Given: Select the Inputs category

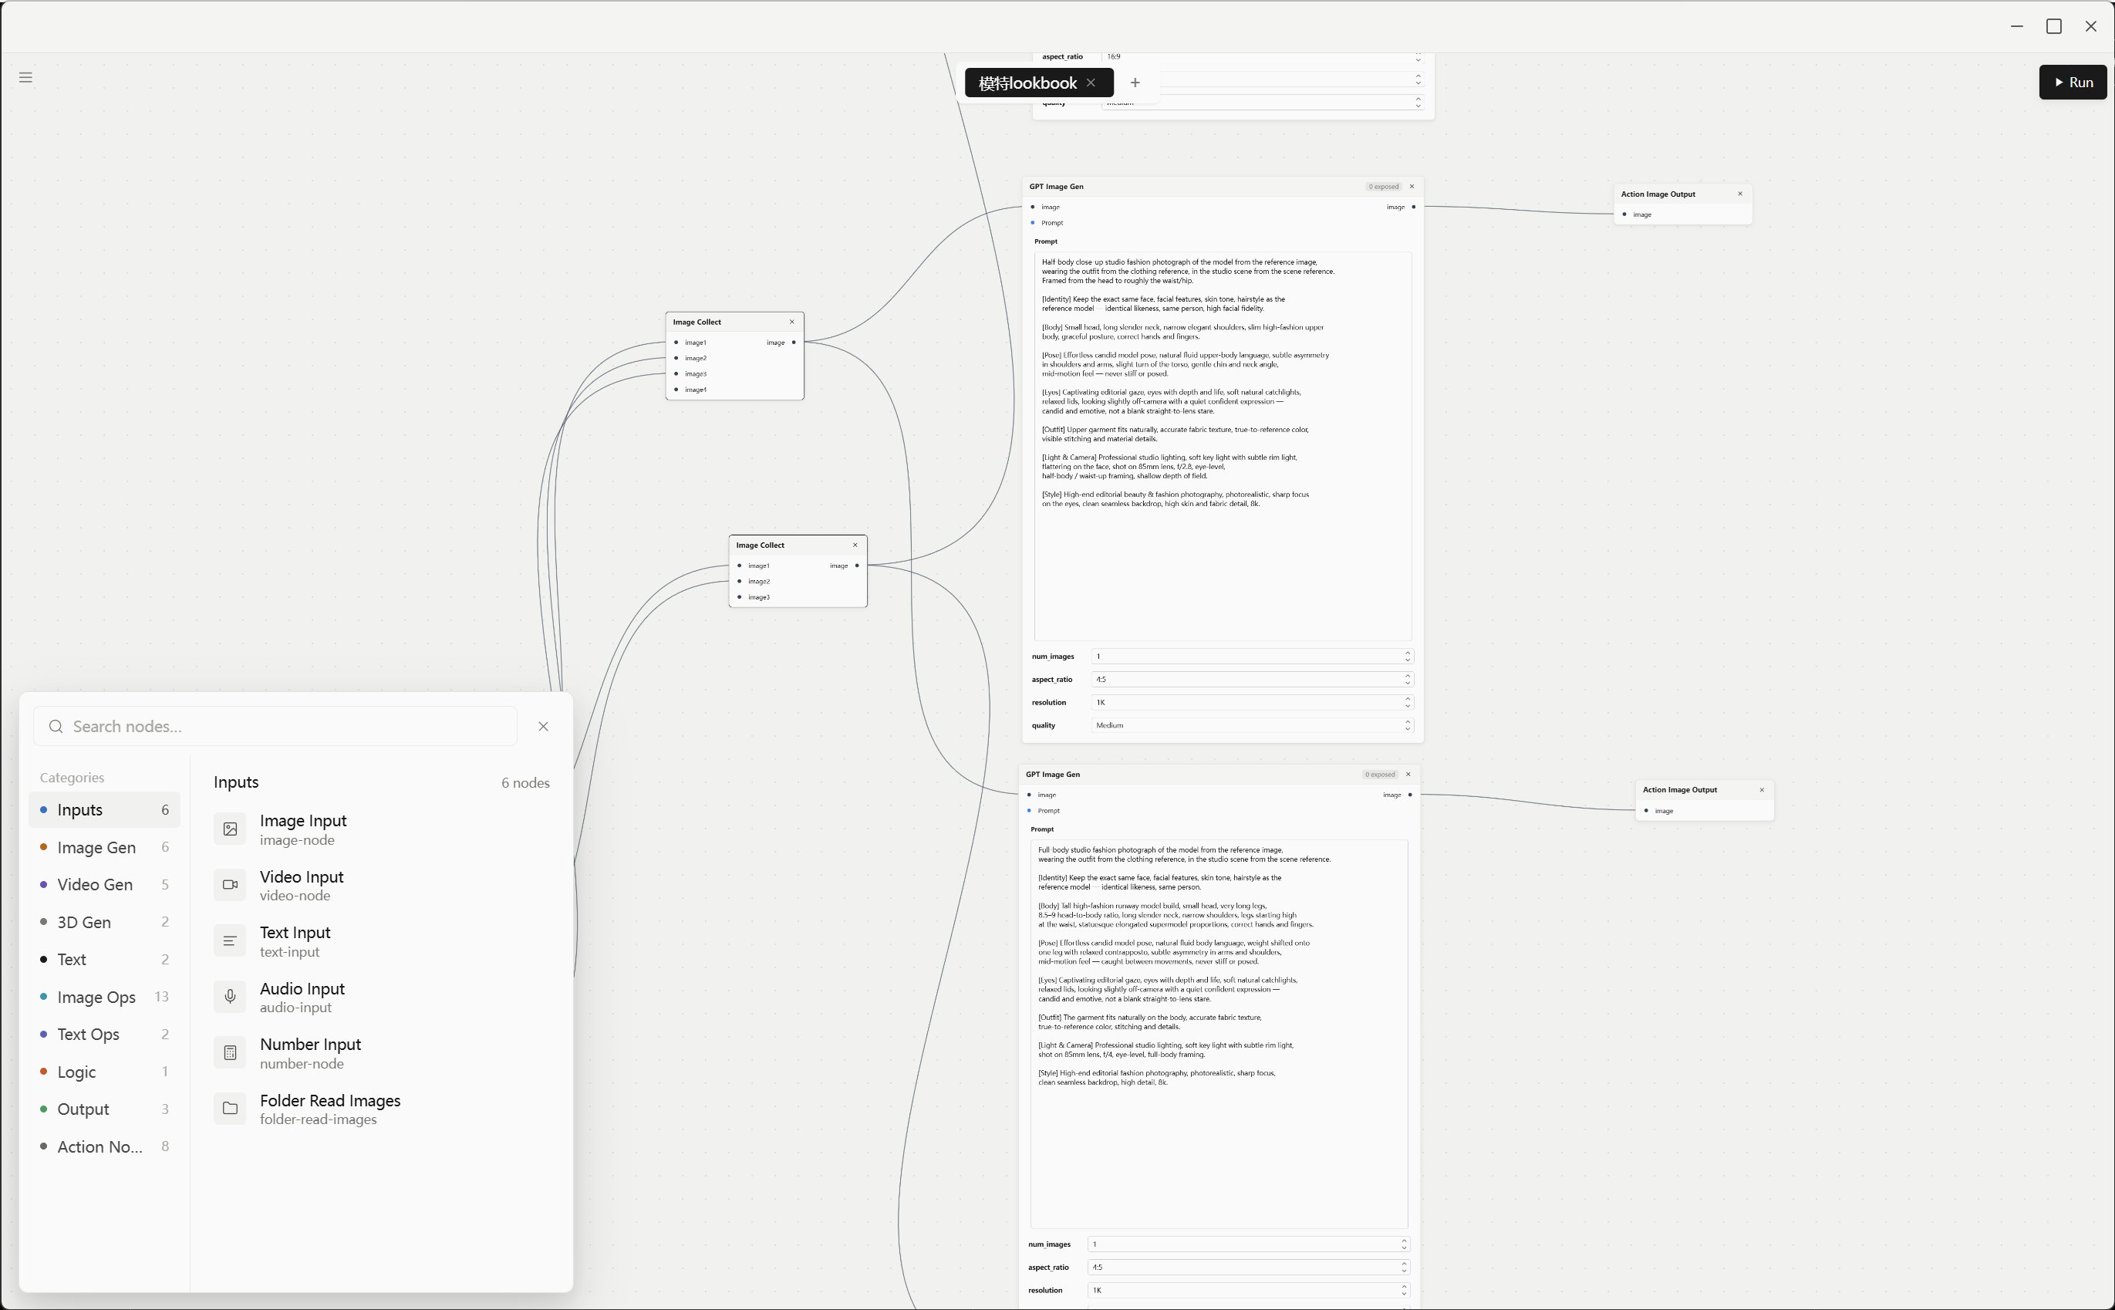Looking at the screenshot, I should (x=104, y=809).
